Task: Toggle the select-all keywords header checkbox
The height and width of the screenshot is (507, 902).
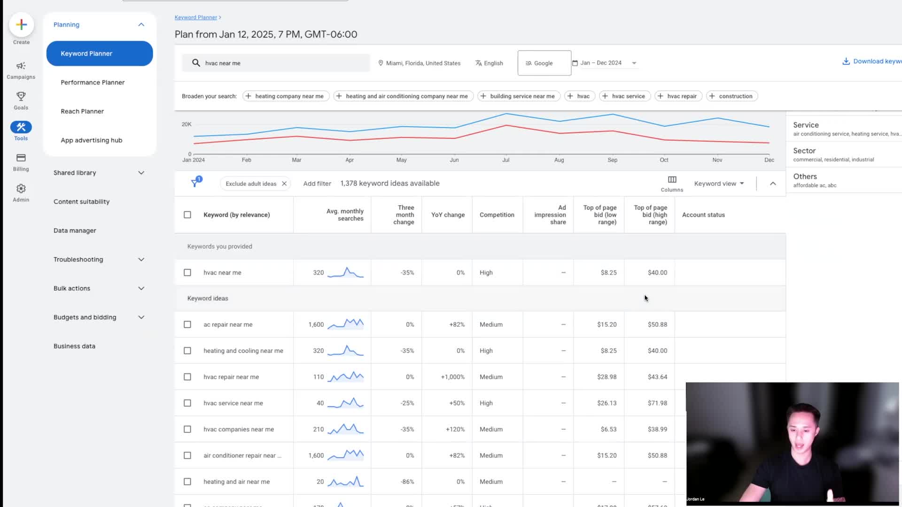Action: click(187, 215)
